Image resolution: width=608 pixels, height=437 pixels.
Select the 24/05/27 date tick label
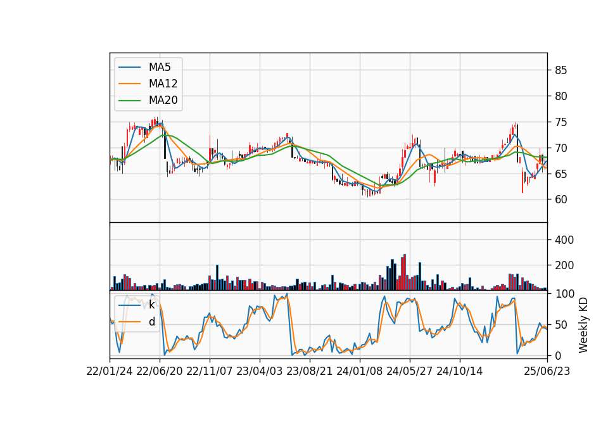(x=410, y=371)
